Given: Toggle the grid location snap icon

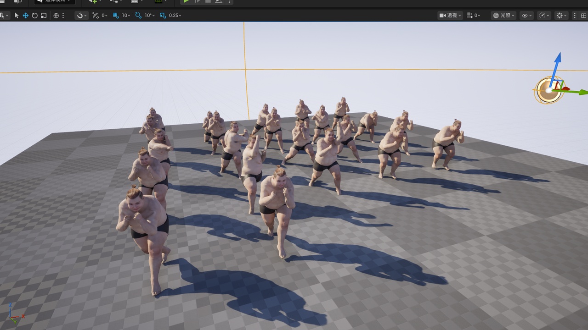Looking at the screenshot, I should 116,15.
